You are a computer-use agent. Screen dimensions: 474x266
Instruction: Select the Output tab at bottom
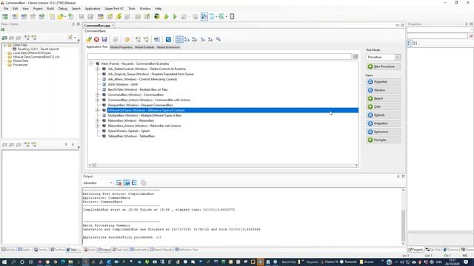coord(104,250)
